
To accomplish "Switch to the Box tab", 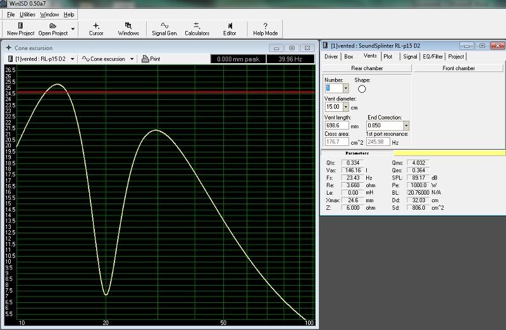I will (x=350, y=56).
